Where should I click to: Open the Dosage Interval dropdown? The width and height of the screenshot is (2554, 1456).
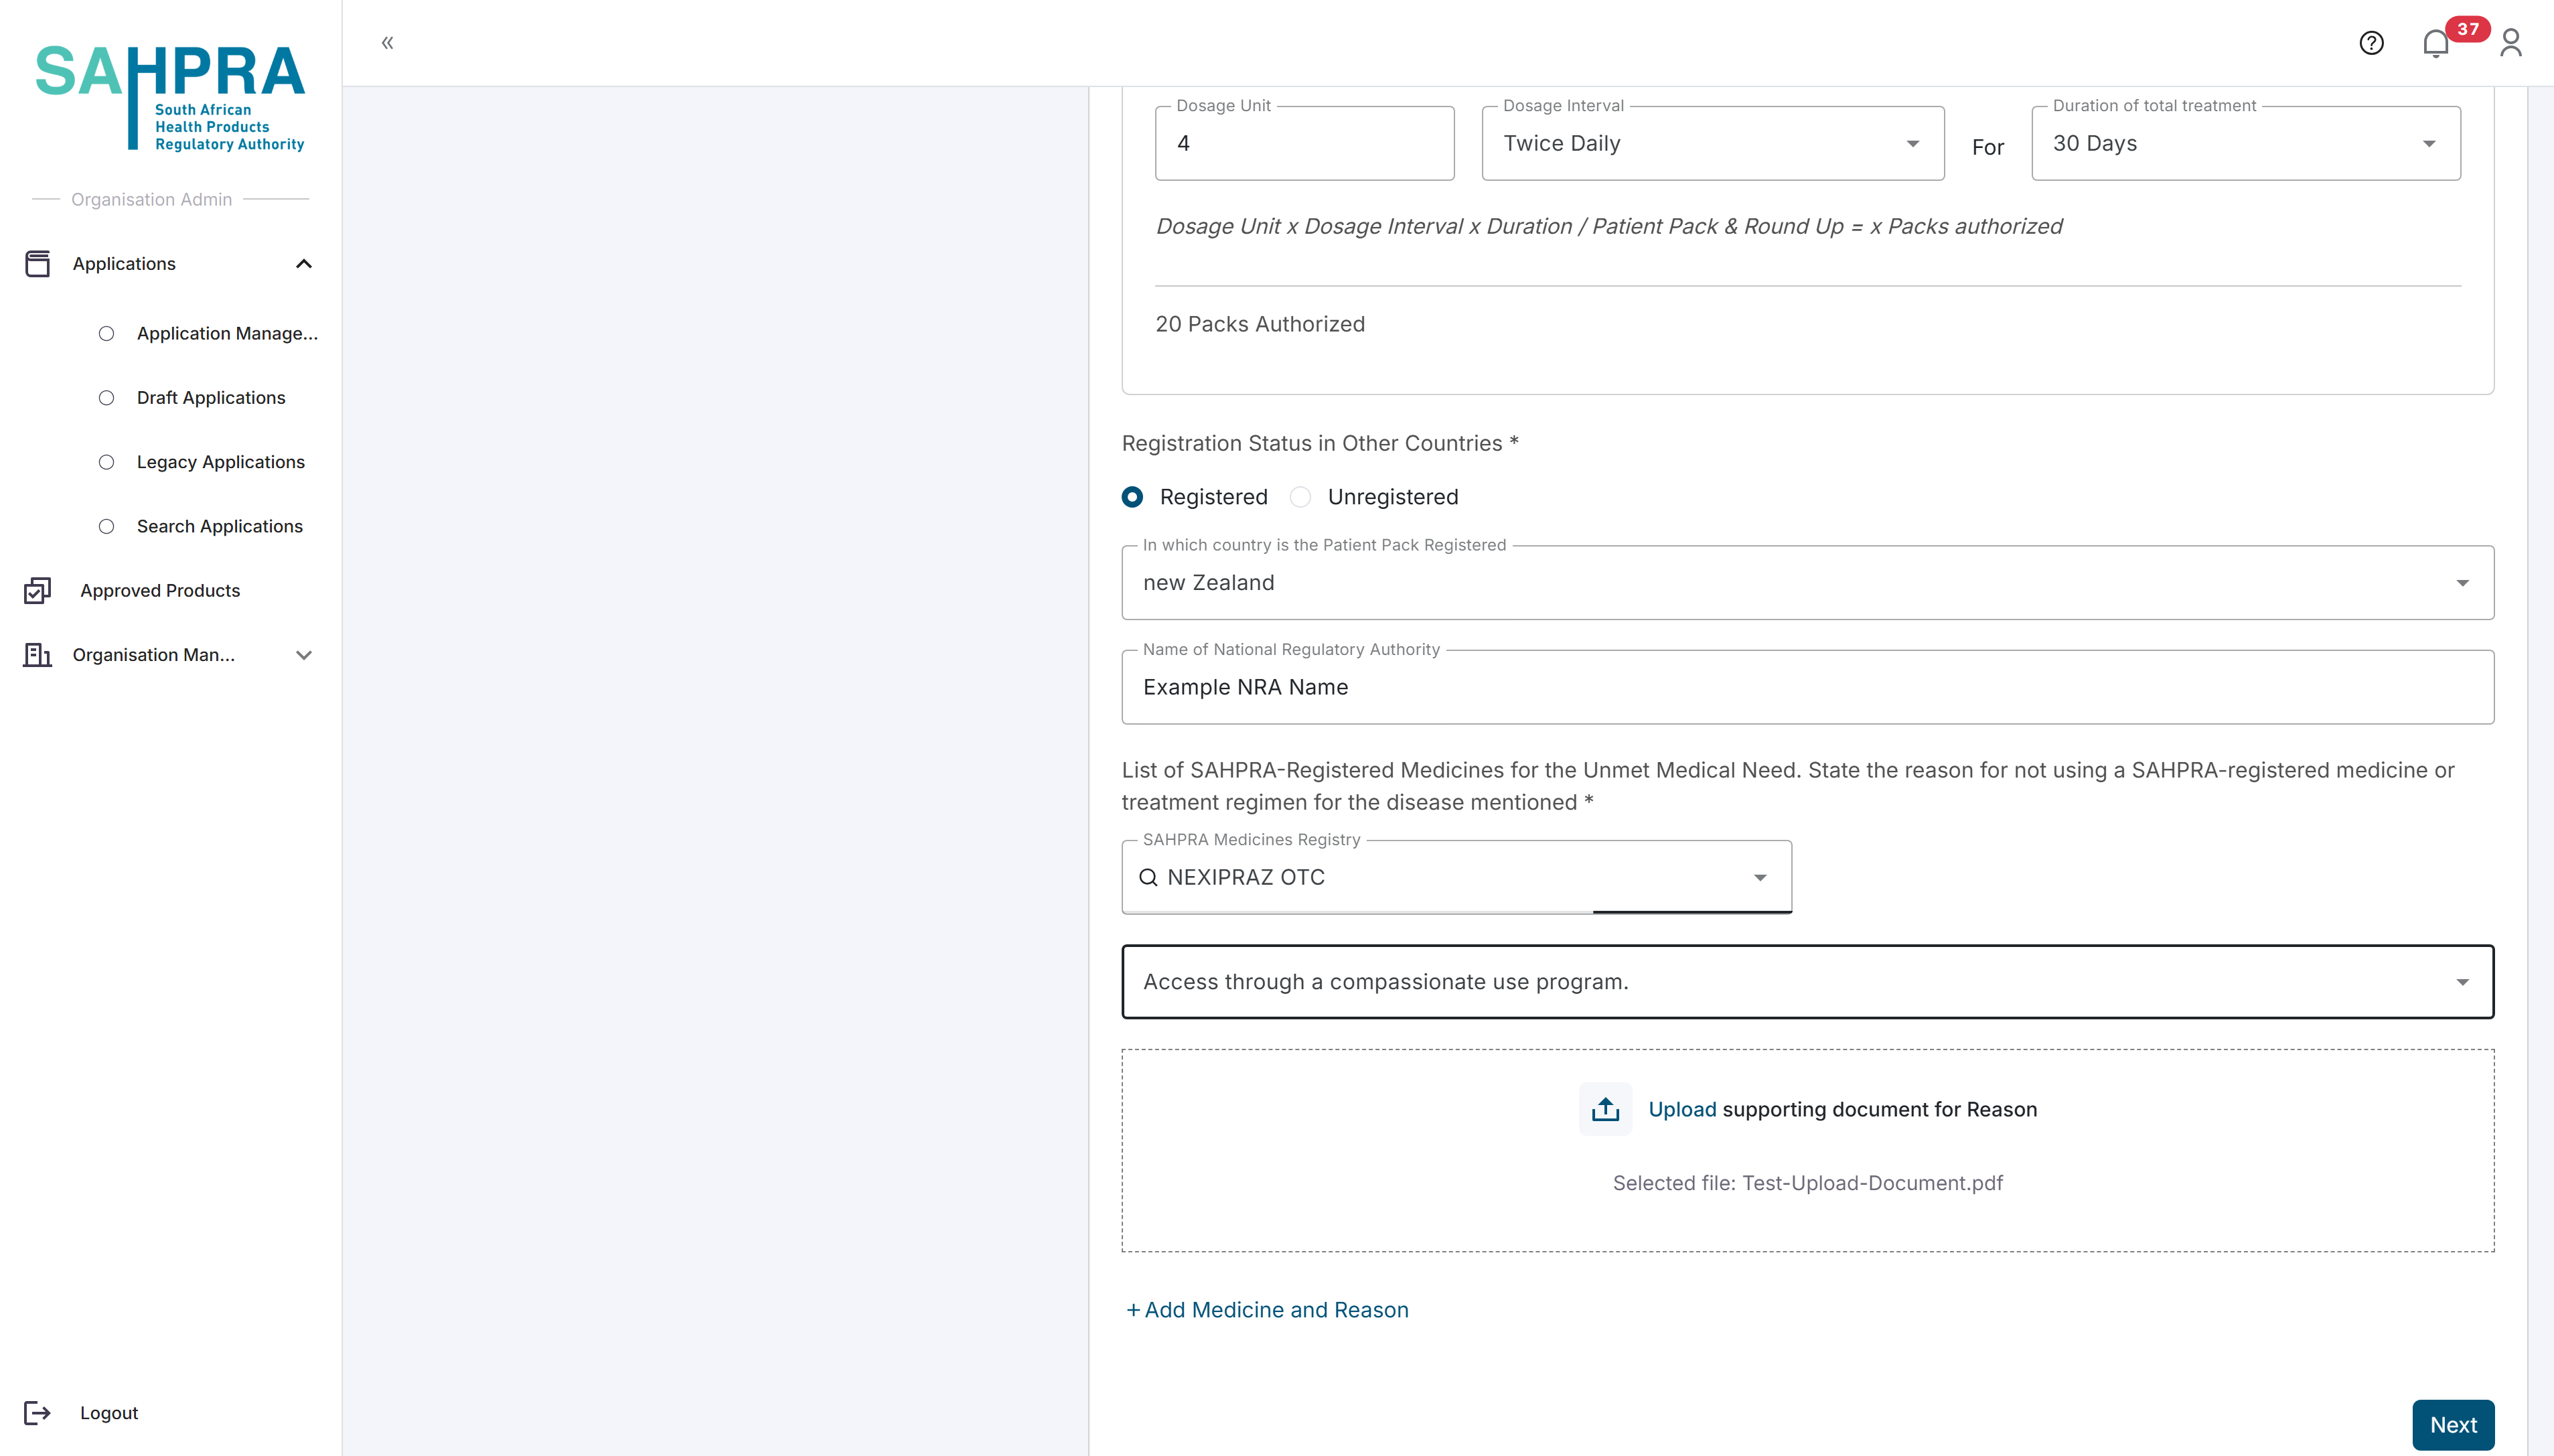click(x=1714, y=143)
